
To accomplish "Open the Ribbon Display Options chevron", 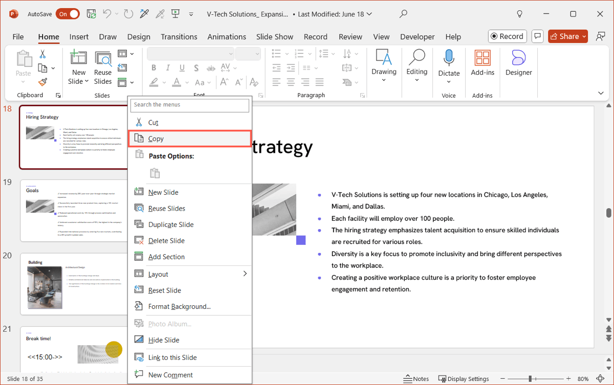I will 601,93.
